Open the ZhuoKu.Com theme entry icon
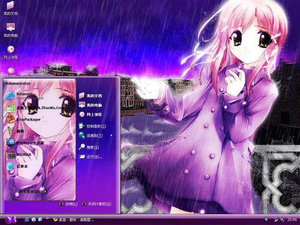Viewport: 300px width, 225px height. [x=10, y=108]
